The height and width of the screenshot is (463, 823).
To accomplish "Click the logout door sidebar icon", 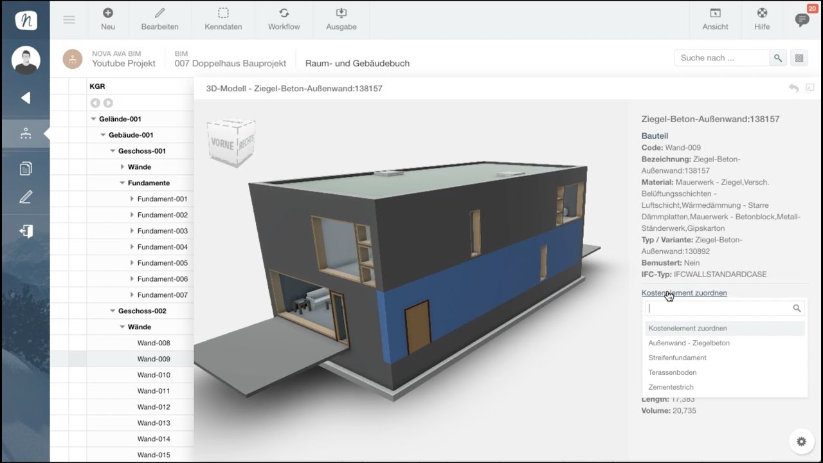I will tap(26, 231).
